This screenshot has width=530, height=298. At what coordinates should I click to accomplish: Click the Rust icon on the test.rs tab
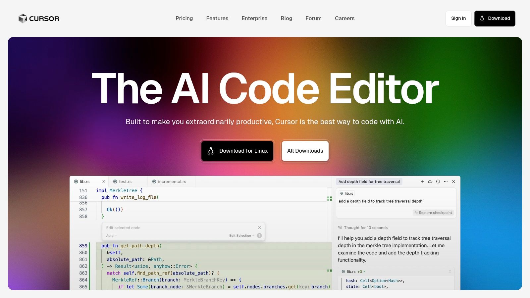[115, 181]
